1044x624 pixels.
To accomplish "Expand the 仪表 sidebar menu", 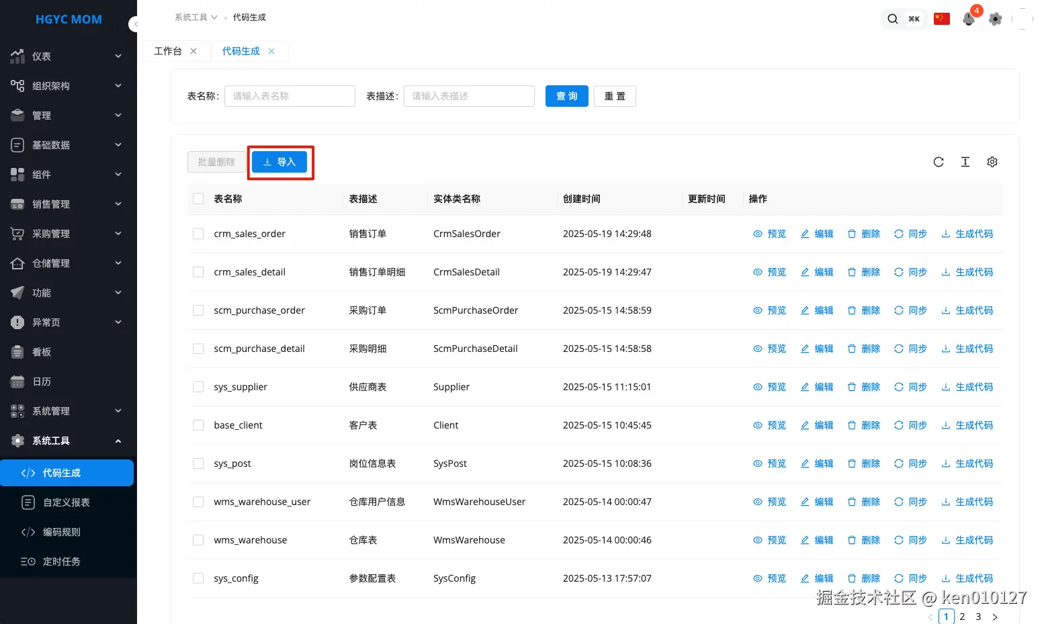I will tap(67, 56).
